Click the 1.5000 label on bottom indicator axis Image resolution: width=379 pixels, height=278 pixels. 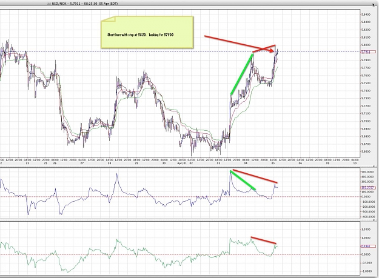(x=366, y=230)
